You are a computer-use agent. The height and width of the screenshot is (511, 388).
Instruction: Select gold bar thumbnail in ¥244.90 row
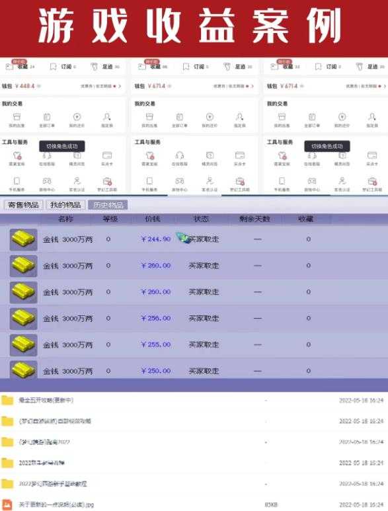(23, 239)
